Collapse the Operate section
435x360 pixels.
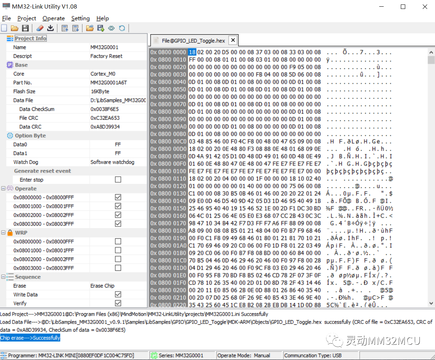[3, 189]
